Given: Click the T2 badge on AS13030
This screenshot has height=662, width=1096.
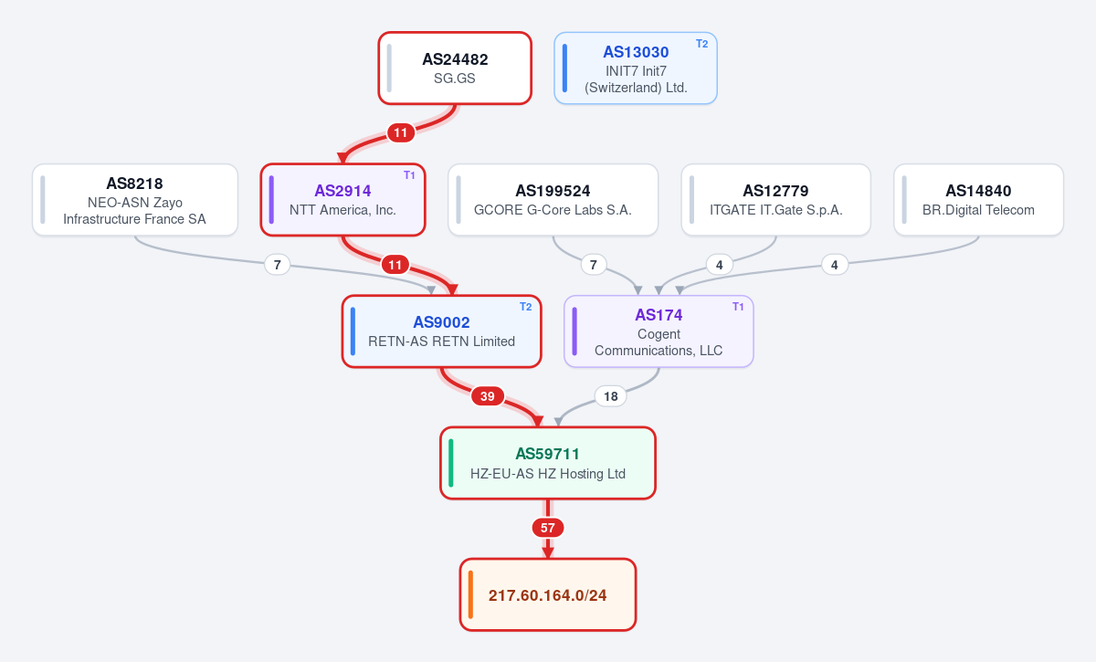Looking at the screenshot, I should click(x=701, y=44).
